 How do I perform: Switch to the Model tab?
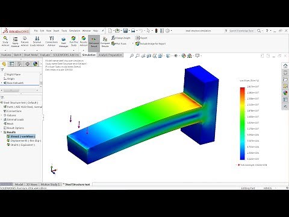[19, 184]
